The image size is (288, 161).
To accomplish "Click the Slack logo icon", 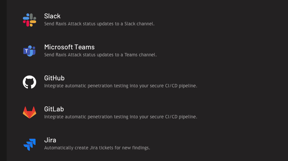I will pos(30,20).
